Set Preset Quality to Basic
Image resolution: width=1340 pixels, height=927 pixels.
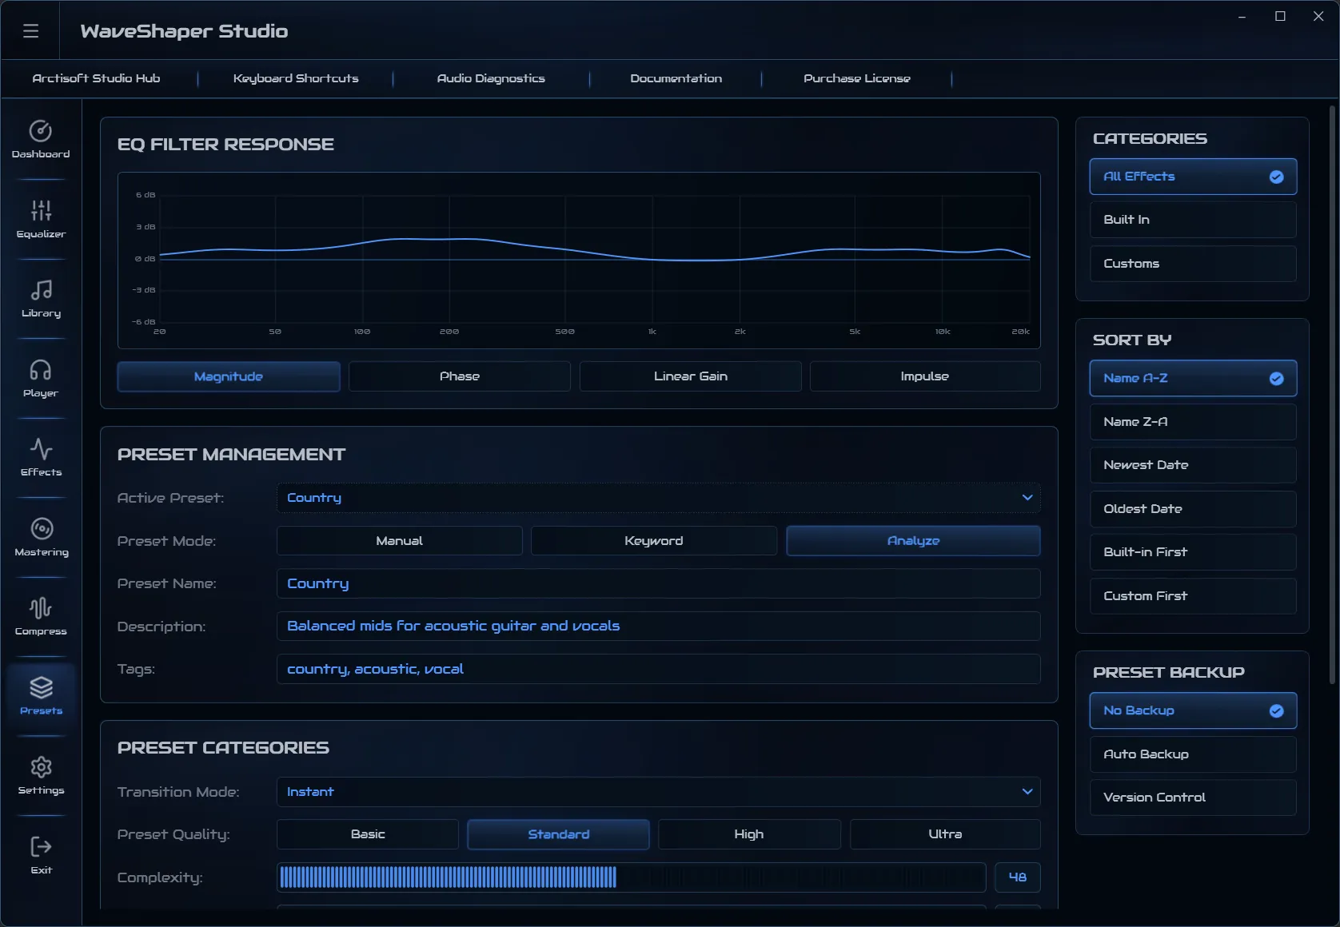pos(368,834)
